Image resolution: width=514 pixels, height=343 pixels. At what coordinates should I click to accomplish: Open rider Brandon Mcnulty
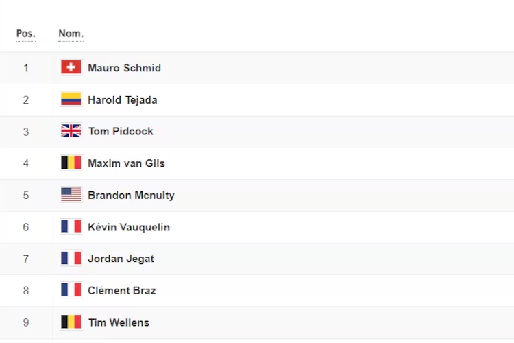point(131,196)
